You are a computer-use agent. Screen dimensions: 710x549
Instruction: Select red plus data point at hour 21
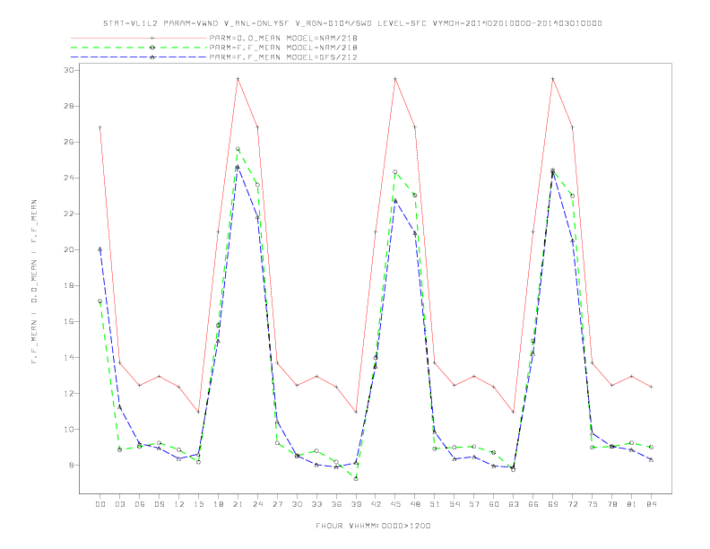[x=238, y=79]
